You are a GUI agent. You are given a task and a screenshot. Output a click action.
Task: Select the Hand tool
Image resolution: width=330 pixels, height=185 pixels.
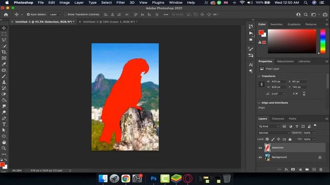(x=4, y=142)
